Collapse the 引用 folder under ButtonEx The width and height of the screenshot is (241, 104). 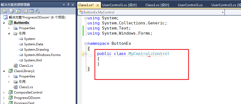coord(9,34)
